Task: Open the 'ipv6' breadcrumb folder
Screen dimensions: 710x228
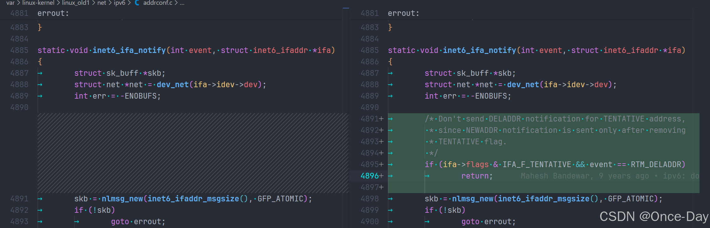Action: point(119,3)
